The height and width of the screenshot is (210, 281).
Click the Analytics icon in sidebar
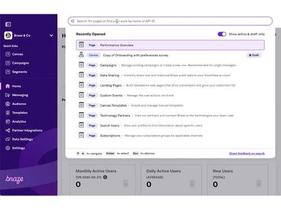pyautogui.click(x=8, y=122)
